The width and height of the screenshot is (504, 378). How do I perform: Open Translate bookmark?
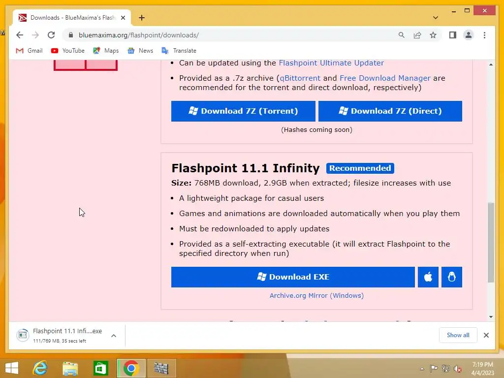coord(179,51)
